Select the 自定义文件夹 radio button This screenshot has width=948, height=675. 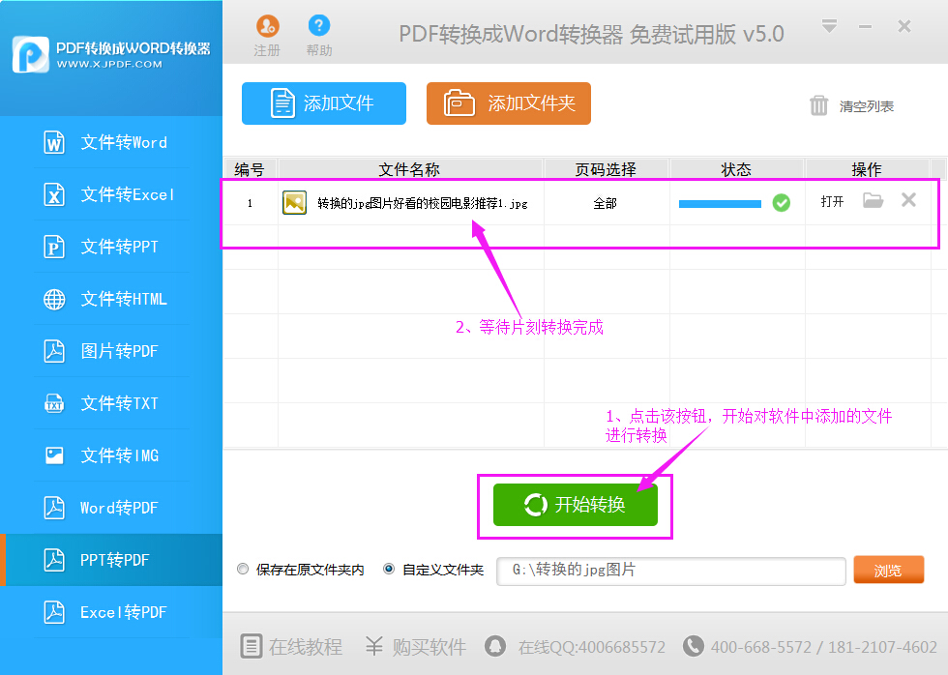coord(389,569)
